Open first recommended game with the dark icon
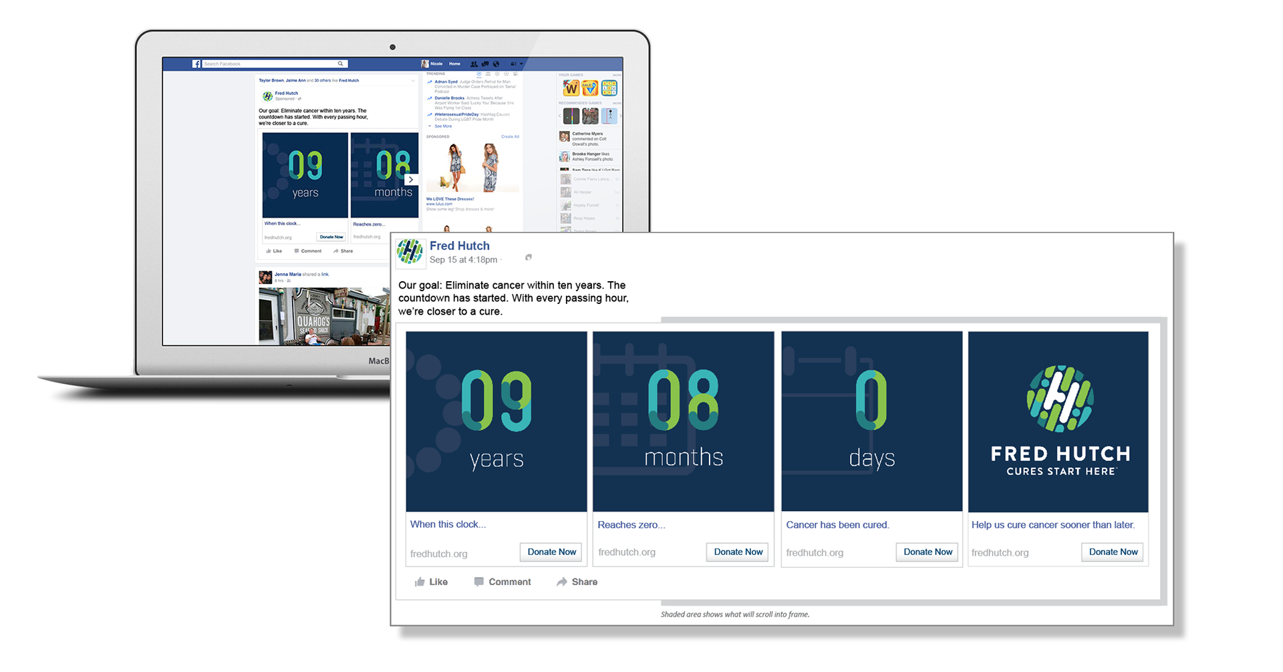1283x672 pixels. pyautogui.click(x=571, y=116)
